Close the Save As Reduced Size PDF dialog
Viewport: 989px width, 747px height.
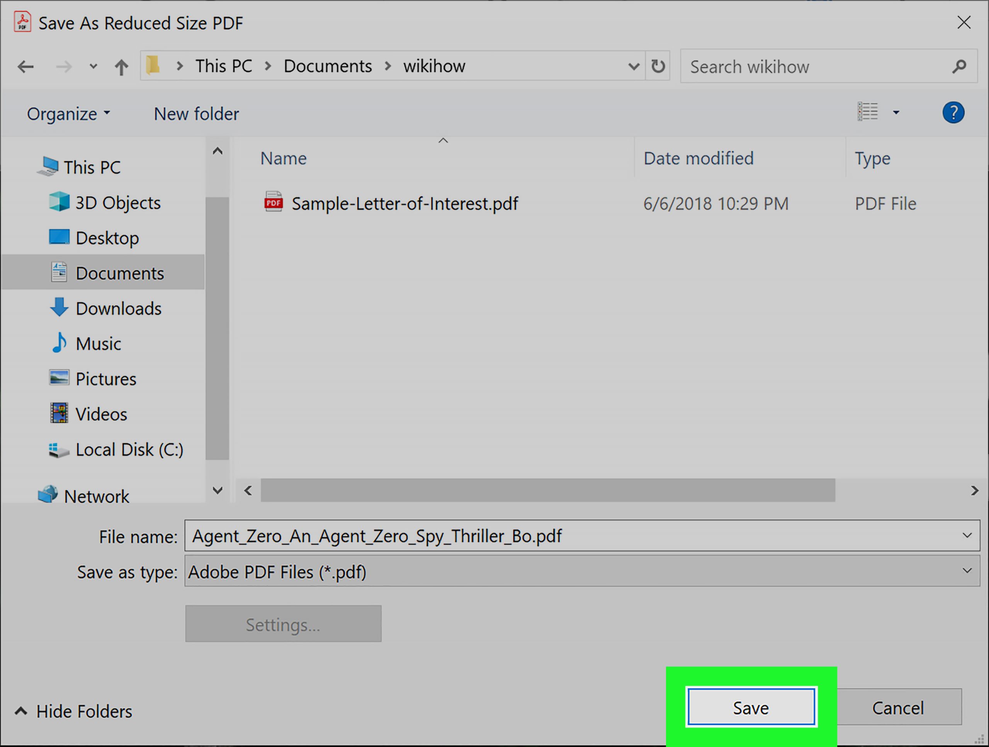coord(964,22)
